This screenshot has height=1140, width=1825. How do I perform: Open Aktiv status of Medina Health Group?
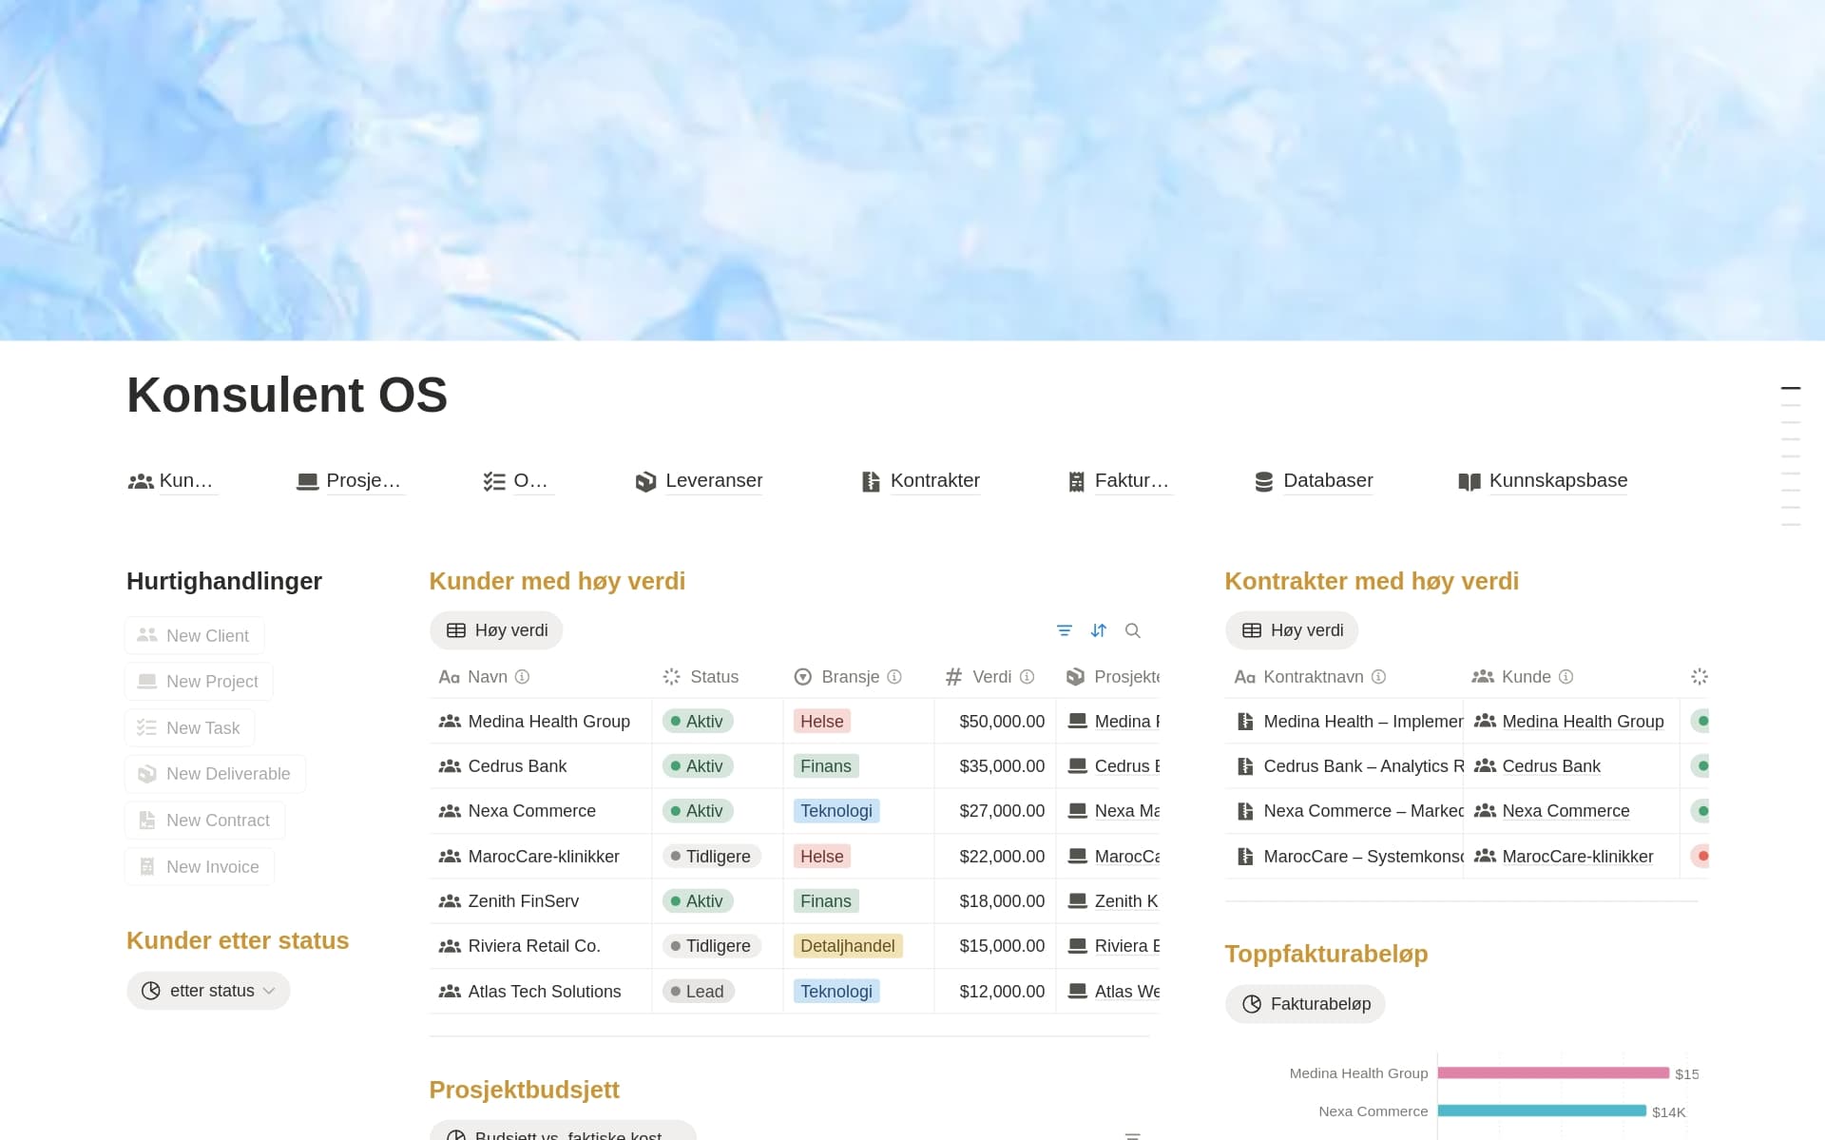698,722
